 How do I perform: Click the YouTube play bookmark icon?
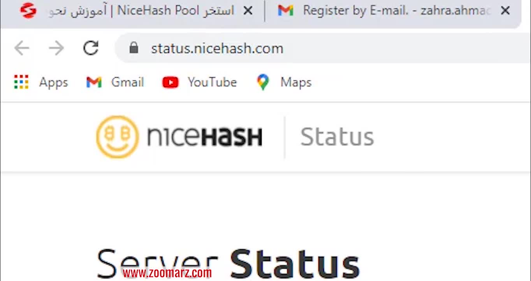point(170,82)
